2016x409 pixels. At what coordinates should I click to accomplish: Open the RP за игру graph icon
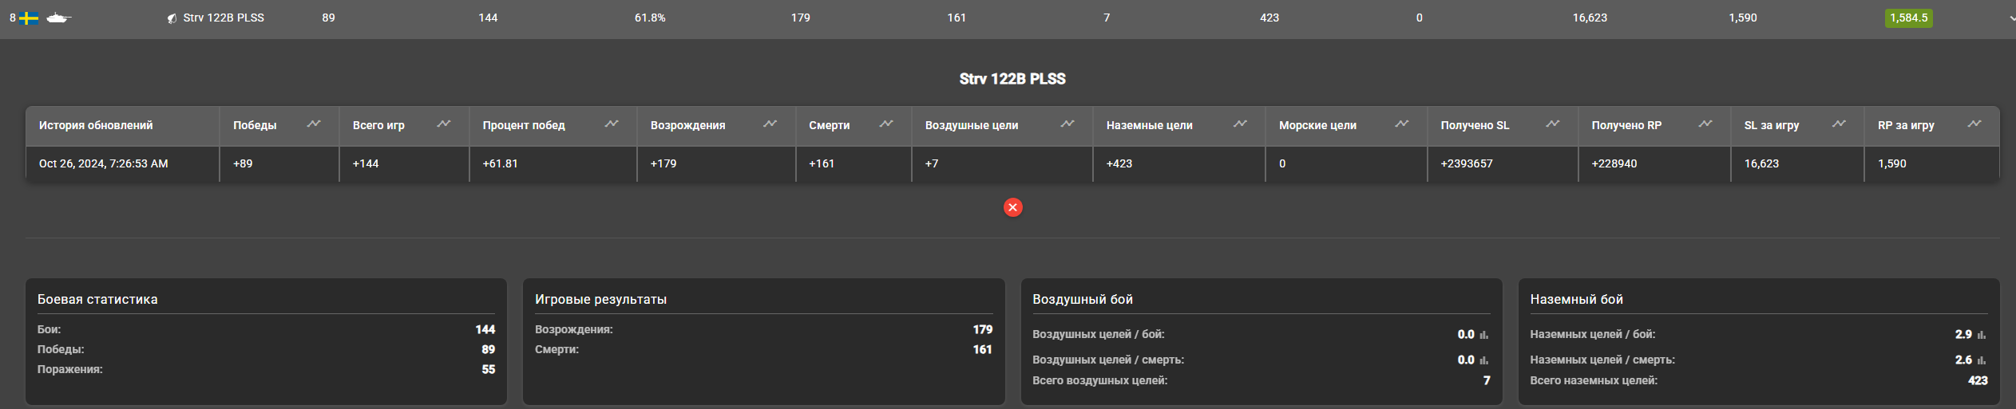coord(1974,124)
